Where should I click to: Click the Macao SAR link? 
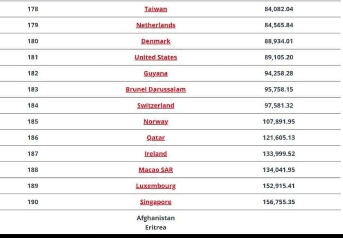[155, 170]
